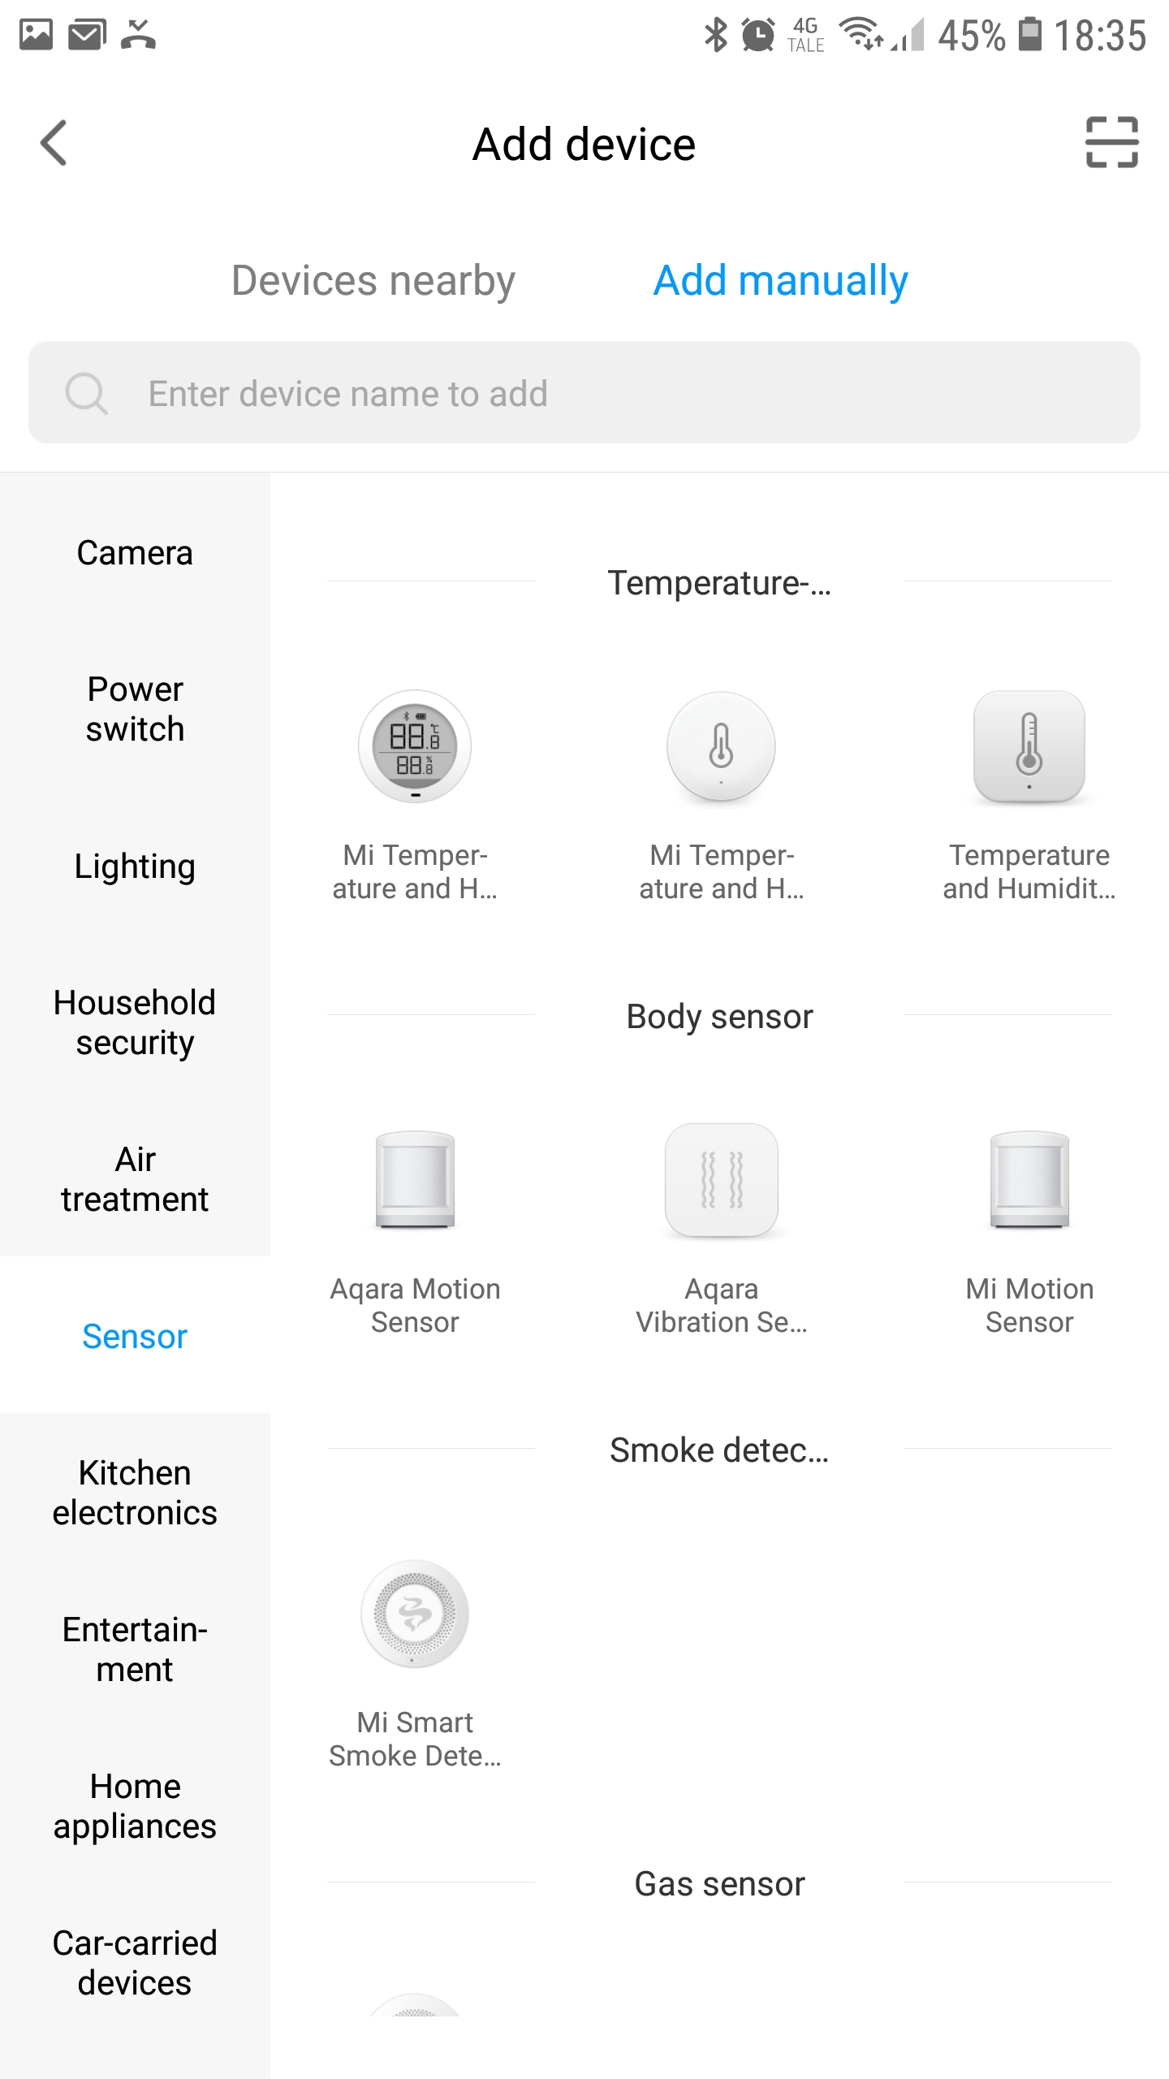Select the Mi Motion Sensor icon
This screenshot has height=2079, width=1169.
tap(1029, 1179)
